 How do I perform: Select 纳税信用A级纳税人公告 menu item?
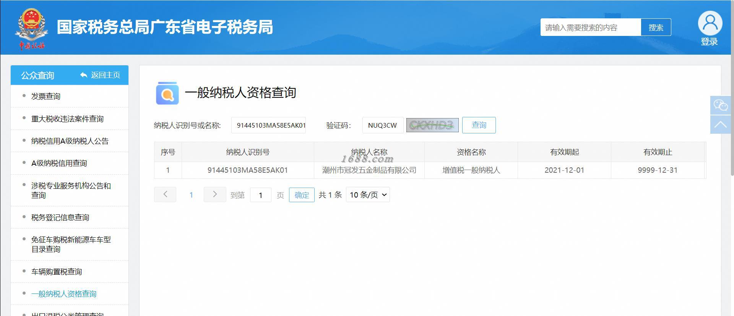(70, 141)
